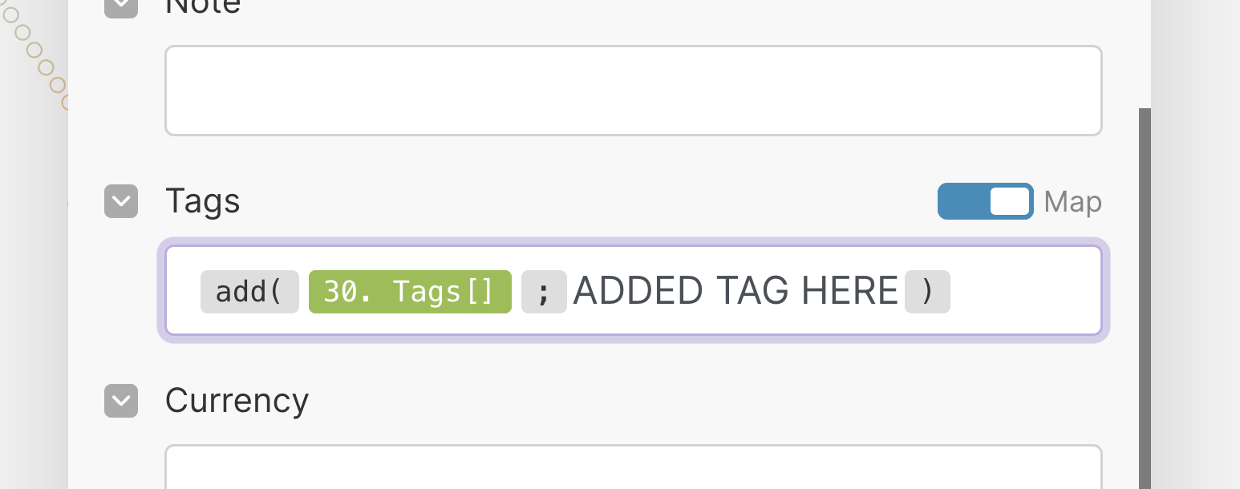Place cursor in 'ADDED TAG HERE' text
The image size is (1240, 489).
point(735,291)
